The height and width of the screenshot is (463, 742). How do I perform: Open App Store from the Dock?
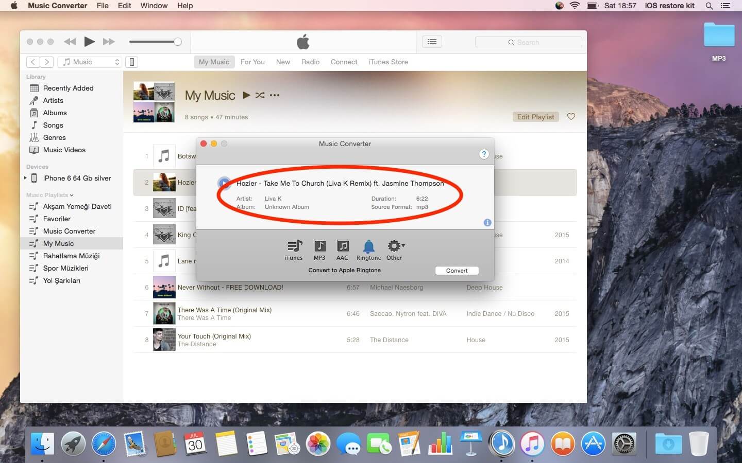pyautogui.click(x=593, y=443)
